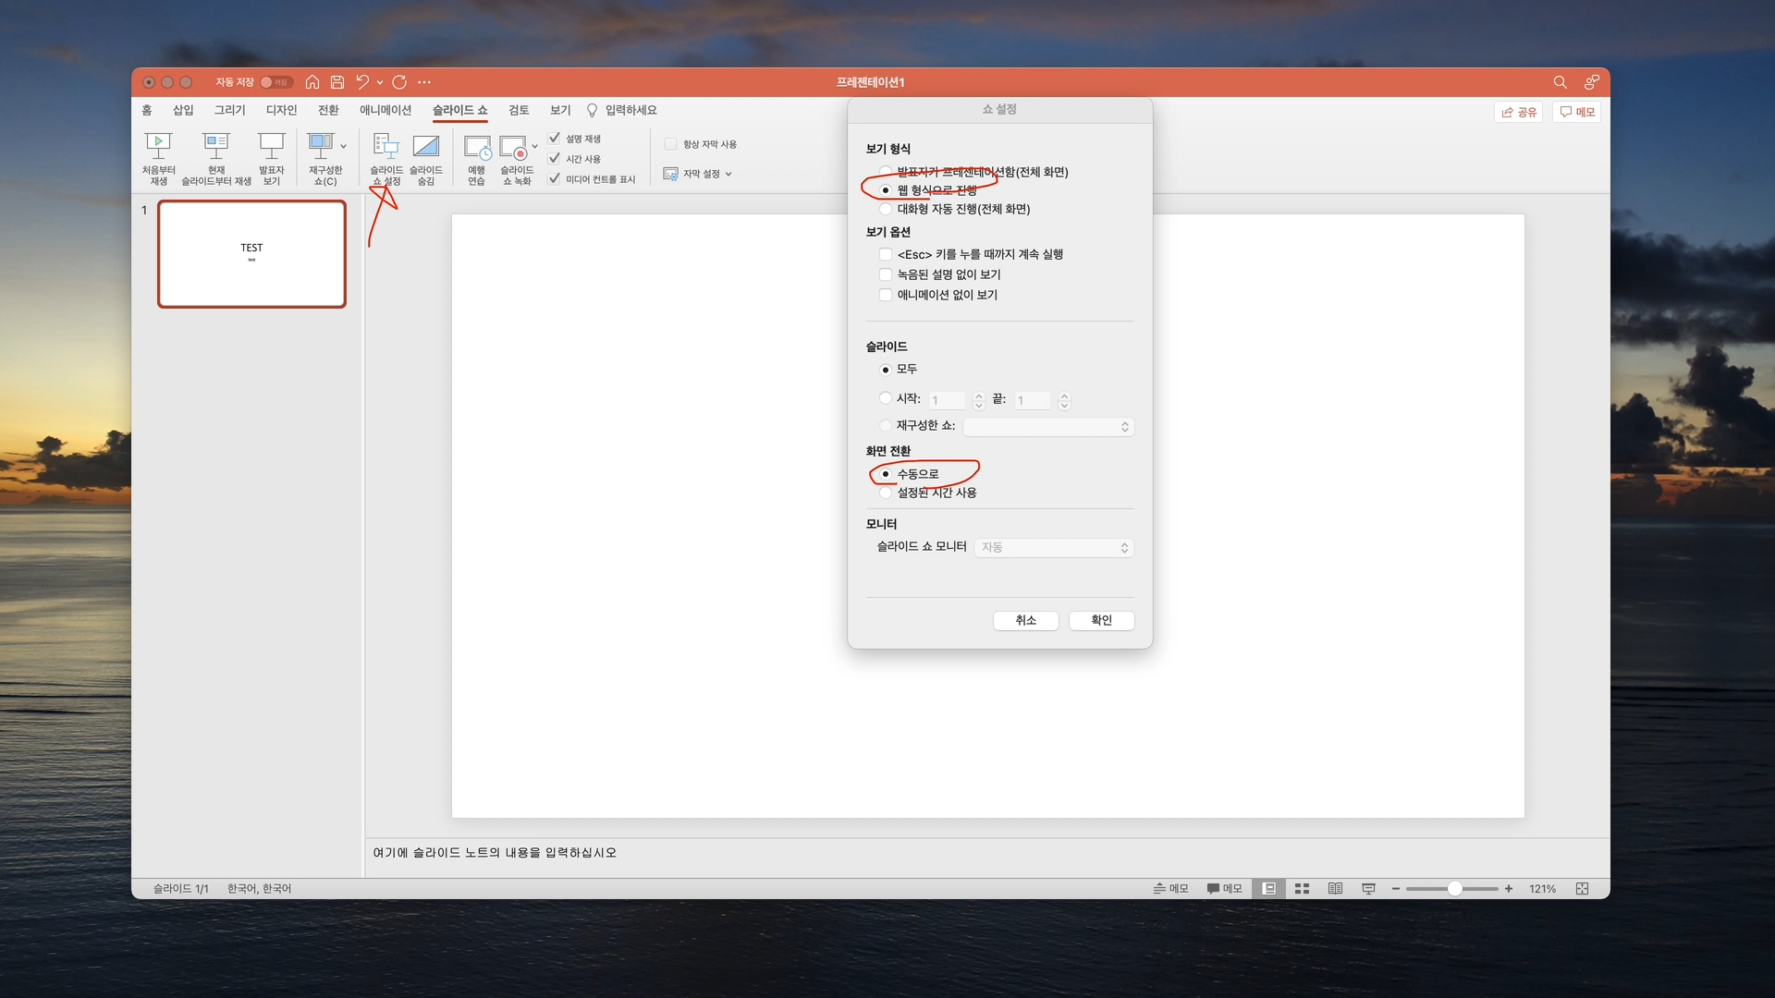This screenshot has width=1775, height=998.
Task: Click the save icon in title bar
Action: [337, 82]
